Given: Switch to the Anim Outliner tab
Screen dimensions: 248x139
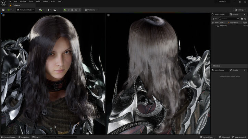Looking at the screenshot, I should coord(219,14).
